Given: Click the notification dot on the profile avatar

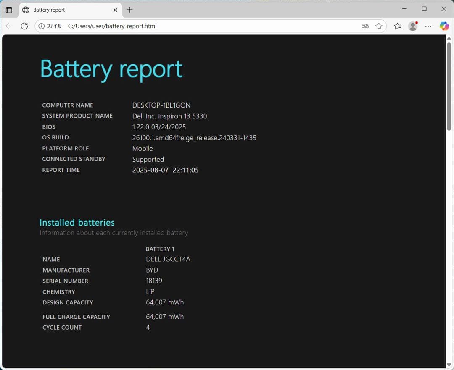Looking at the screenshot, I should click(x=417, y=22).
